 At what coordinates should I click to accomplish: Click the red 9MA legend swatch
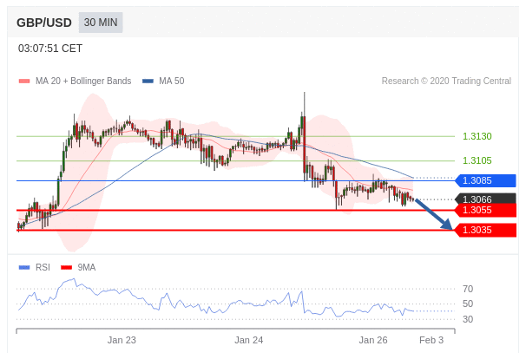point(67,267)
